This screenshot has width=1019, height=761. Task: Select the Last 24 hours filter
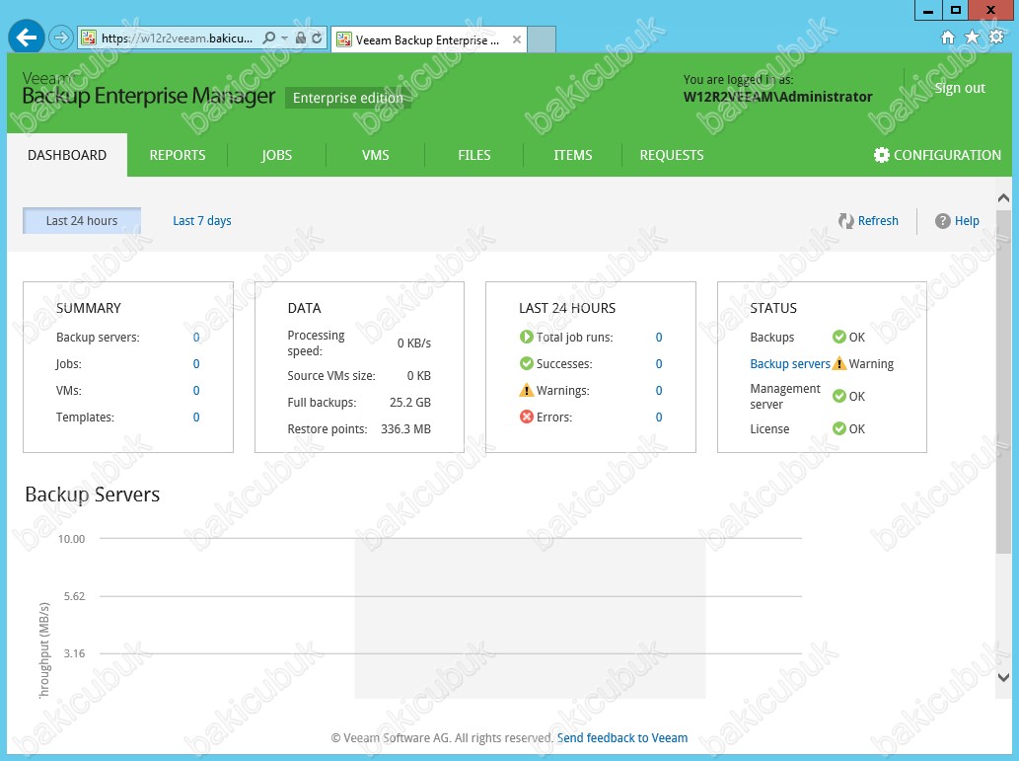82,220
